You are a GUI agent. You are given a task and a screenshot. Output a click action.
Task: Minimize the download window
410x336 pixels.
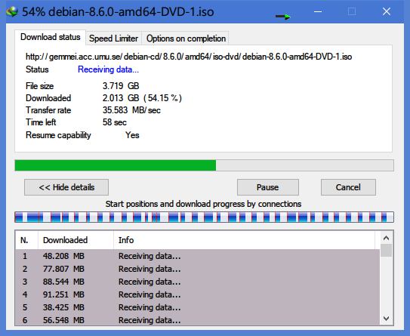(318, 11)
